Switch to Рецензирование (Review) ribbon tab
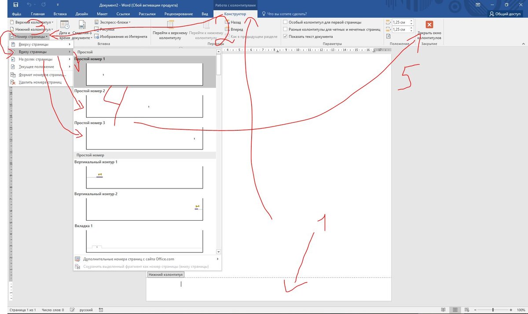Viewport: 528px width, 314px height. point(179,14)
